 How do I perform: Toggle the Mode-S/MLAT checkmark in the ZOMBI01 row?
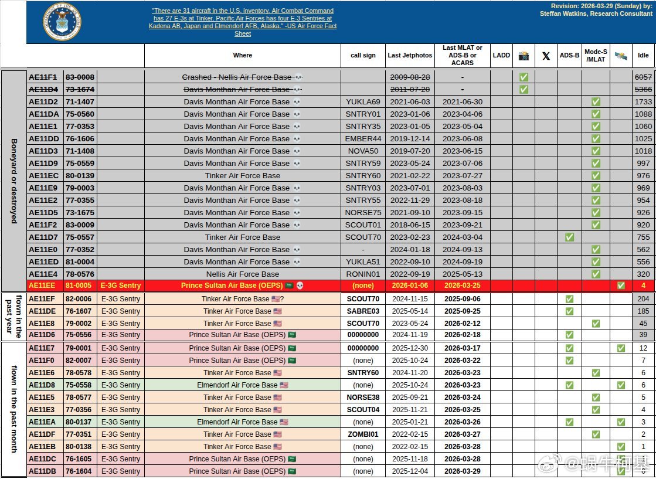pos(596,434)
